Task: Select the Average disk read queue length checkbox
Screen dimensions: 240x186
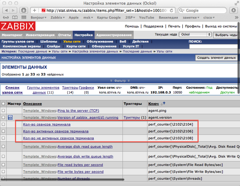Action: coord(3,147)
